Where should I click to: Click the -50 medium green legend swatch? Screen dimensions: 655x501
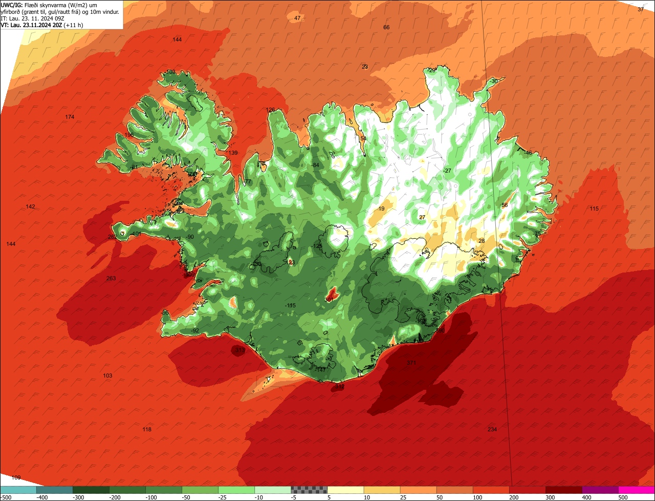[200, 490]
